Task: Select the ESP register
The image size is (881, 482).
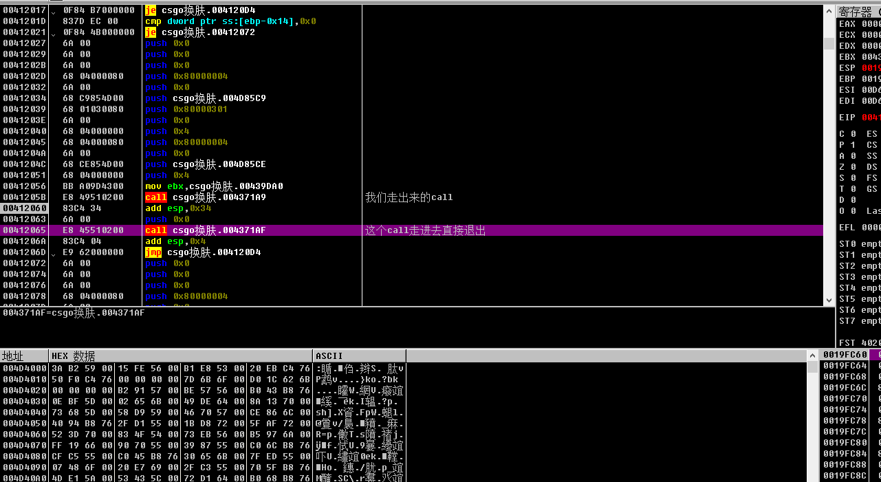Action: [x=860, y=68]
